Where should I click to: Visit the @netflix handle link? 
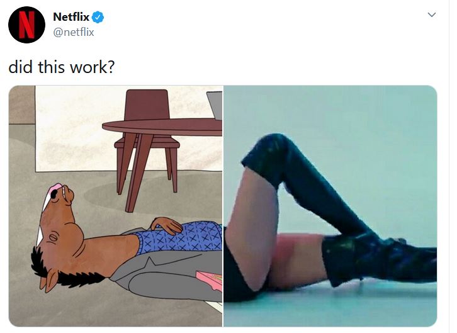74,31
